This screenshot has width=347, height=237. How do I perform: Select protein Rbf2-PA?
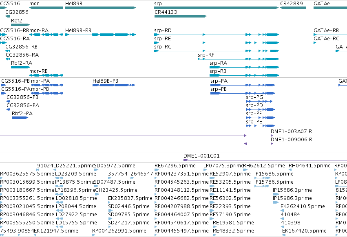click(20, 118)
